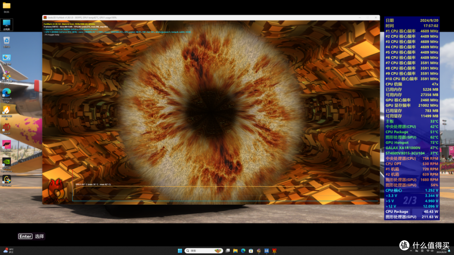Show hidden system tray icons

[x=411, y=251]
